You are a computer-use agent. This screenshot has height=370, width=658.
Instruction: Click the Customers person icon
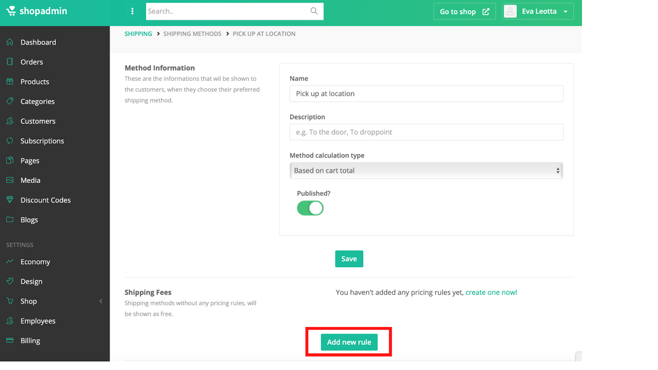[10, 121]
